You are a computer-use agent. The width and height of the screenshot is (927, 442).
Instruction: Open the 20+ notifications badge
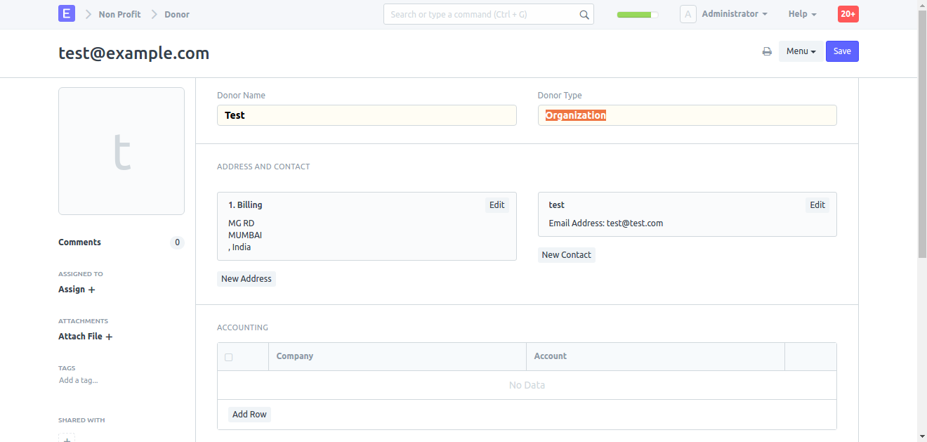coord(848,14)
